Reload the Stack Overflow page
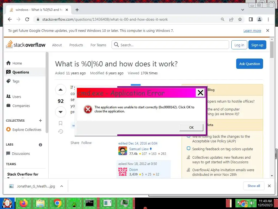This screenshot has height=209, width=278. 27,19
